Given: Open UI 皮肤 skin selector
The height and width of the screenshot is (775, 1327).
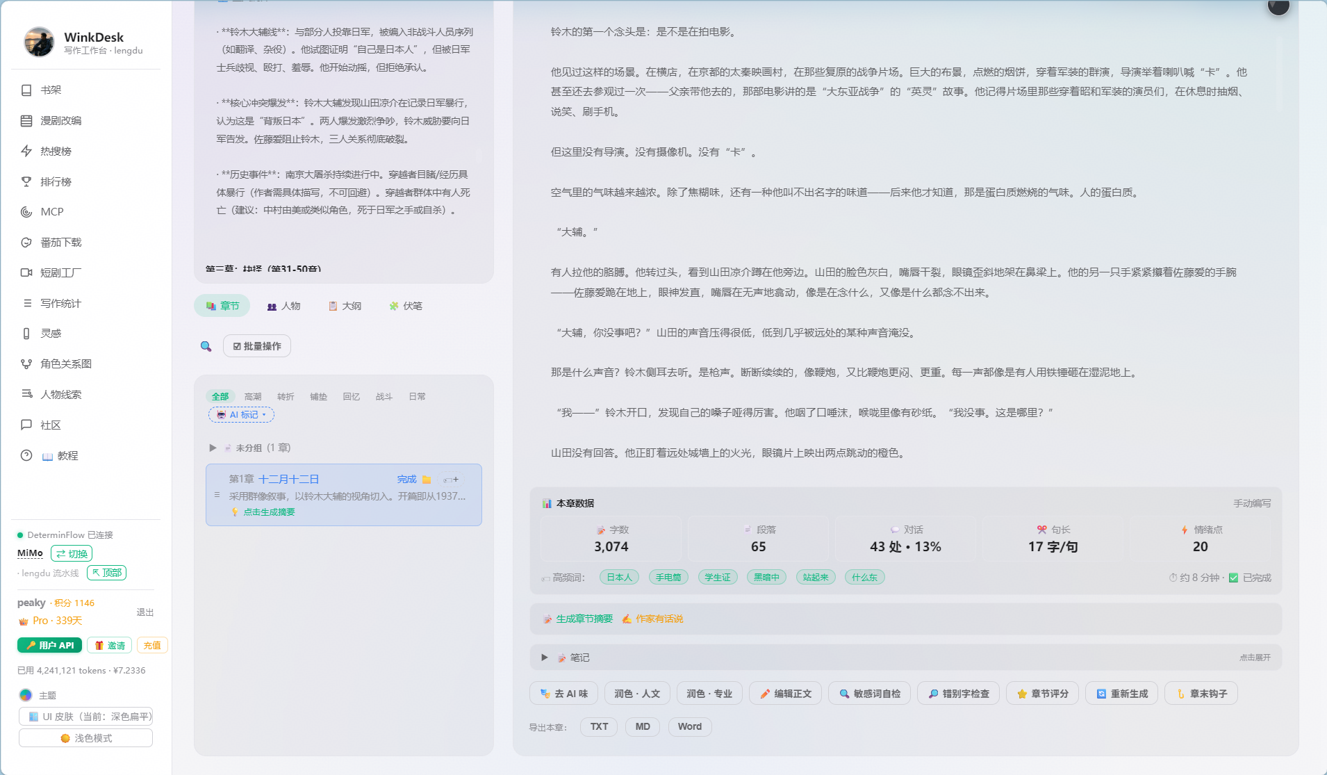Looking at the screenshot, I should click(x=85, y=717).
